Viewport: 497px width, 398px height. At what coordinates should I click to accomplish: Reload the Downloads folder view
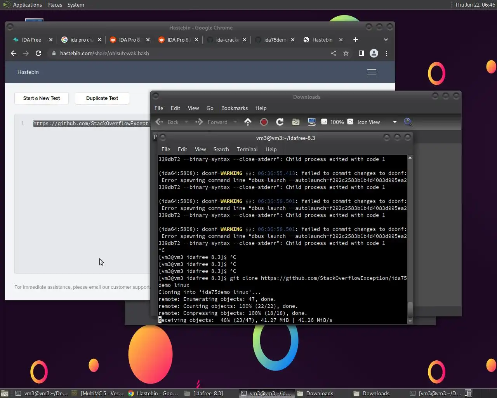pyautogui.click(x=280, y=122)
